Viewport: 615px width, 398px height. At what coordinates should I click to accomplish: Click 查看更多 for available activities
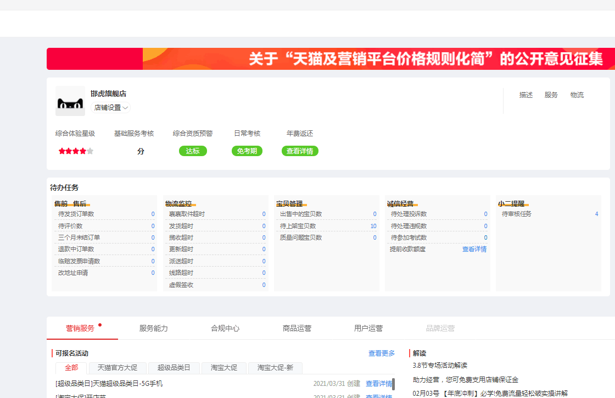click(382, 353)
